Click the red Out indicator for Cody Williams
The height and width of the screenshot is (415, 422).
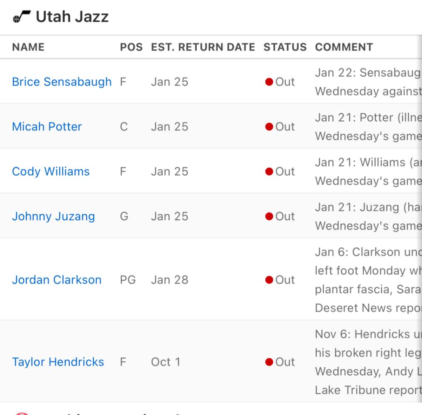269,171
